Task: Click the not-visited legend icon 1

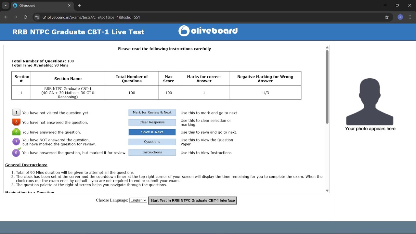Action: coord(16,112)
